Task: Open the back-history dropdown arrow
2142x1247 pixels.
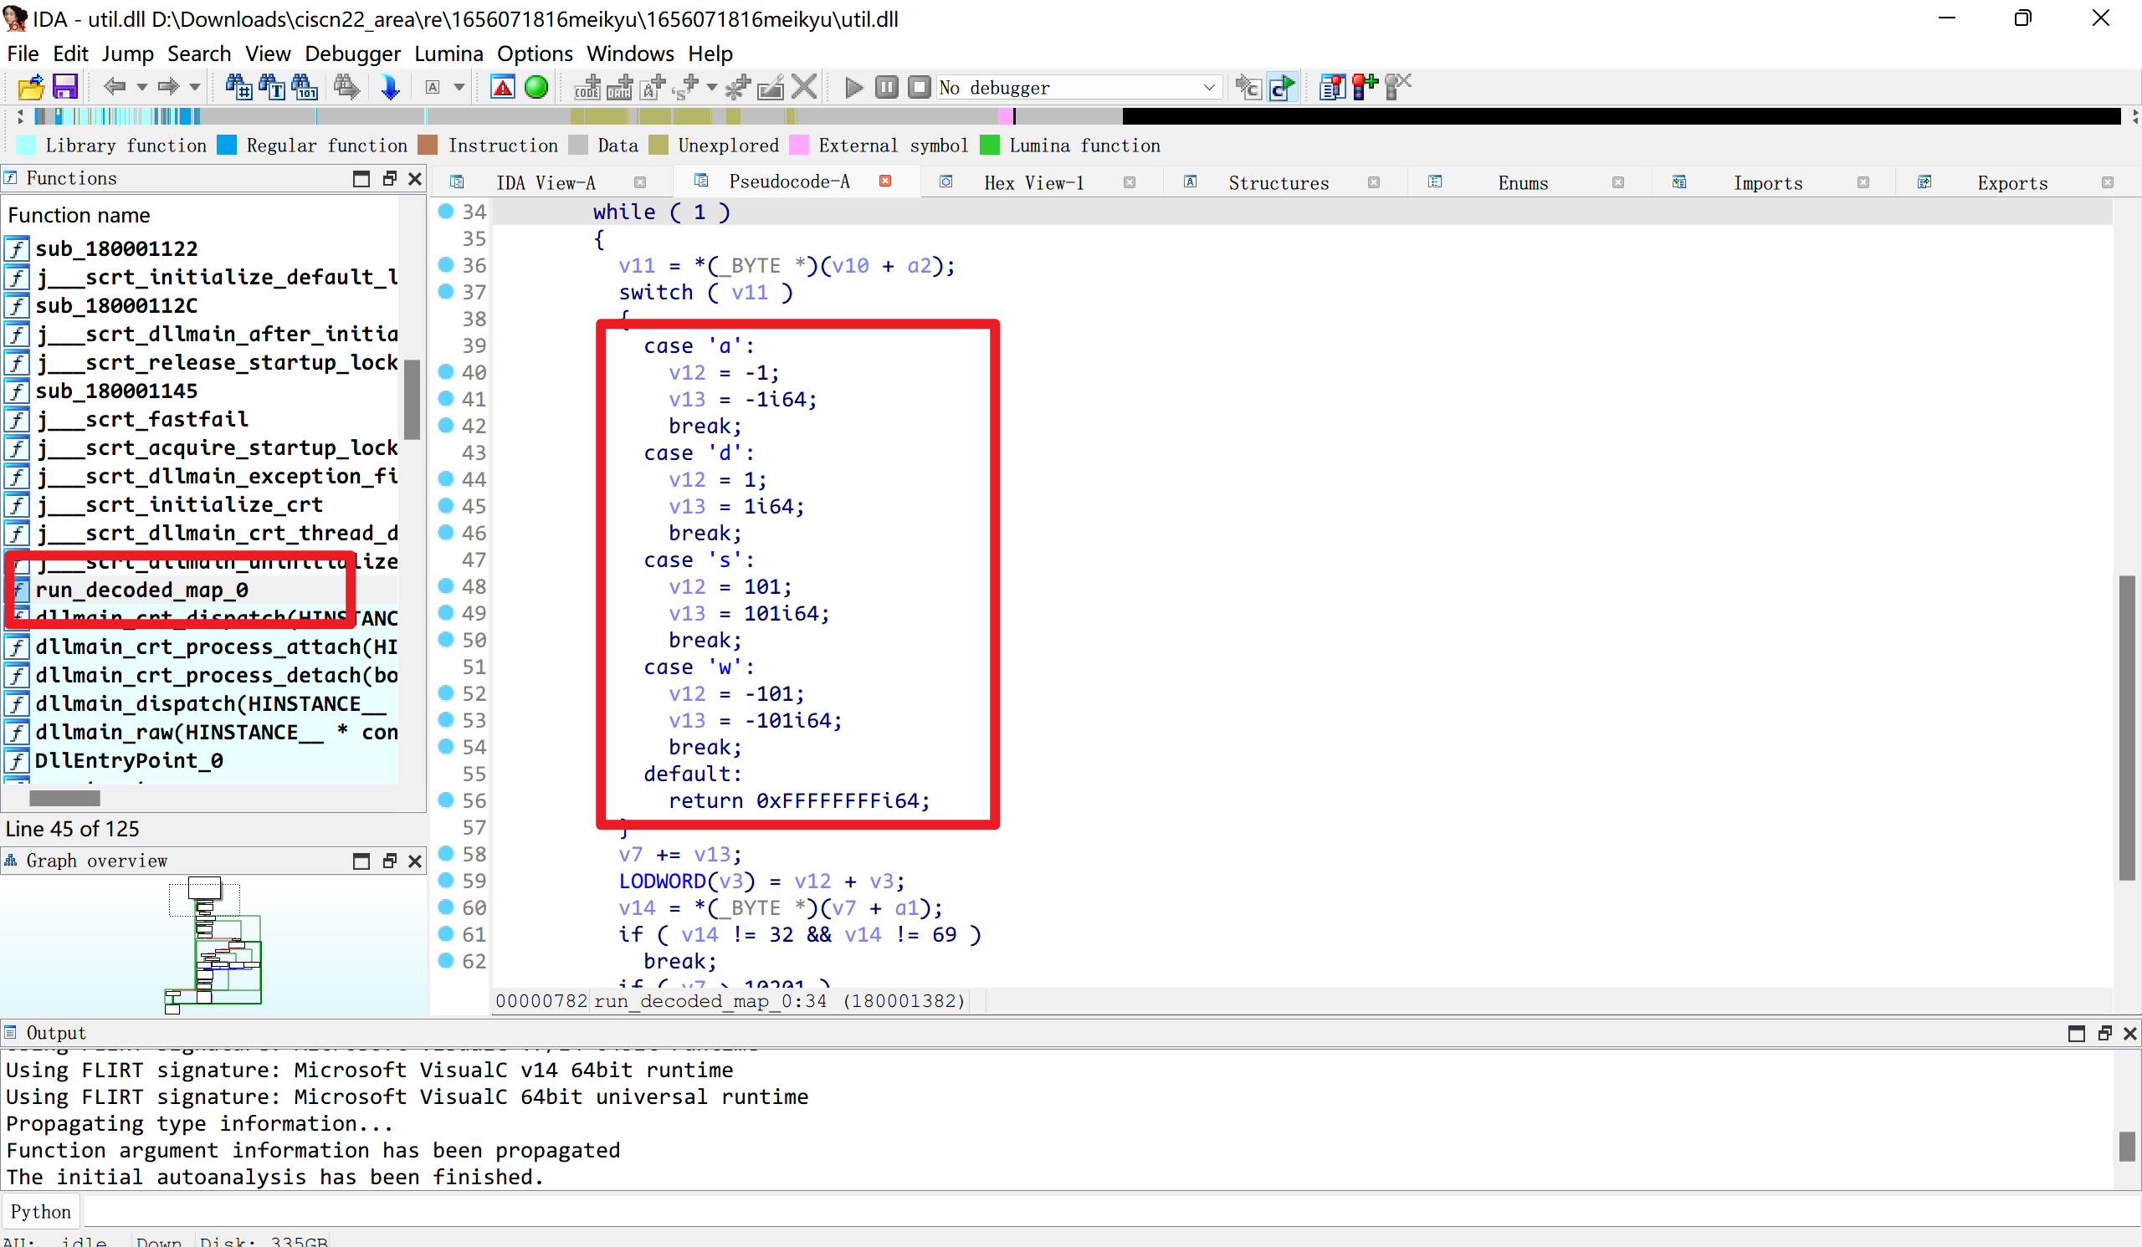Action: (x=142, y=88)
